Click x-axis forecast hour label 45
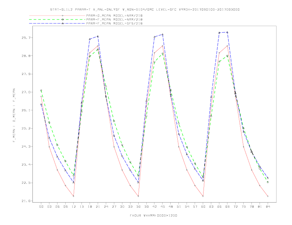This screenshot has width=292, height=225. point(163,207)
